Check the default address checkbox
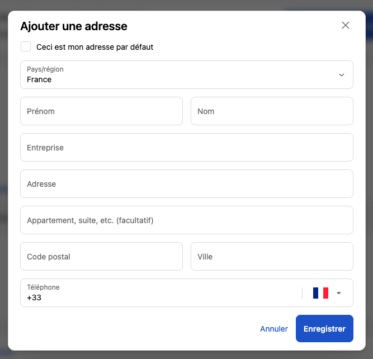The height and width of the screenshot is (359, 373). click(x=26, y=47)
